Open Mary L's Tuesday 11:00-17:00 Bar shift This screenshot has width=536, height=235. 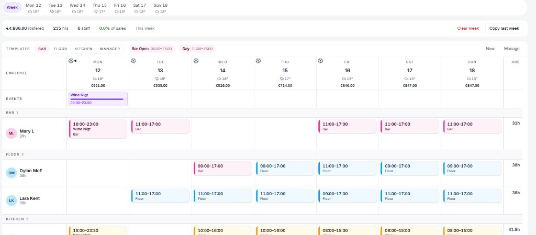click(160, 126)
